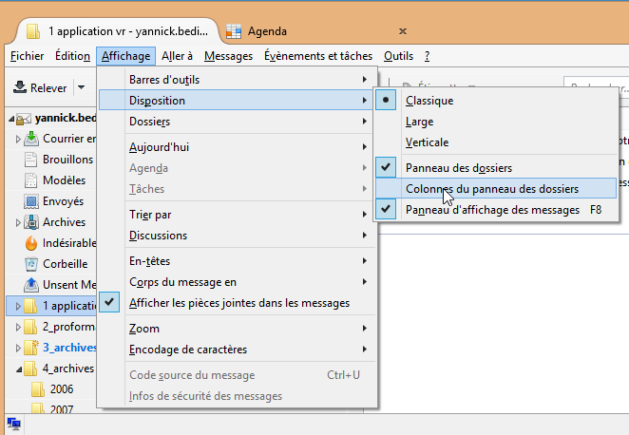This screenshot has height=435, width=629.
Task: Select the Classique layout radio option
Action: point(429,100)
